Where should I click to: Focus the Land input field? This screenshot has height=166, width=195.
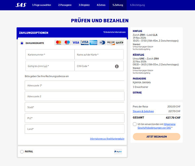click(x=75, y=129)
